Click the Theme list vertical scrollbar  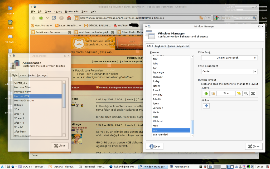[x=192, y=127]
